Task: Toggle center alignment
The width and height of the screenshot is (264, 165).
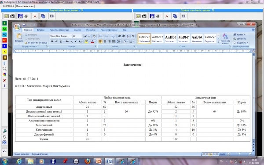Action: click(105, 41)
